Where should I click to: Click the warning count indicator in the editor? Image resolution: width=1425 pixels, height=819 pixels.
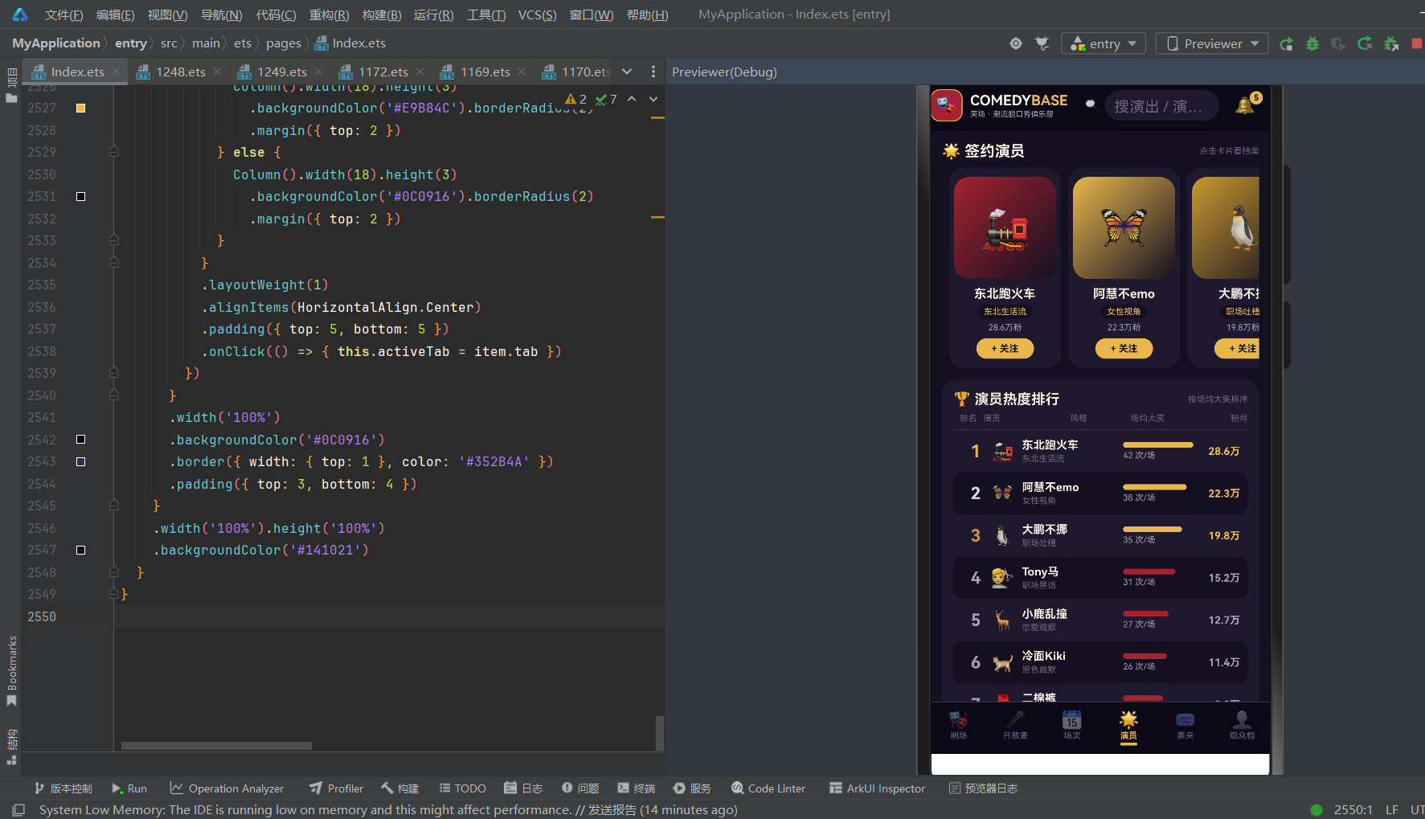click(x=576, y=99)
